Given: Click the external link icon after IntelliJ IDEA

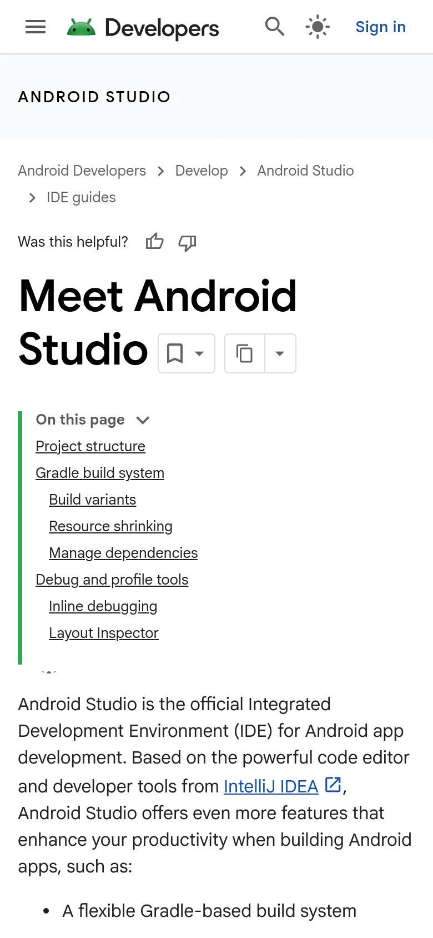Looking at the screenshot, I should [333, 785].
